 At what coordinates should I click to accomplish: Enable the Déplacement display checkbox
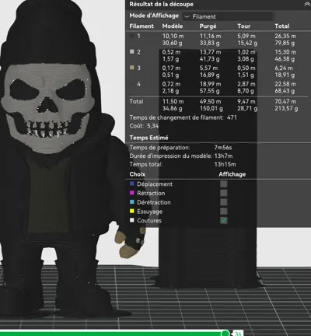coord(223,184)
